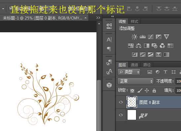Switch to the 通道 tab
181x131 pixels.
click(x=134, y=65)
